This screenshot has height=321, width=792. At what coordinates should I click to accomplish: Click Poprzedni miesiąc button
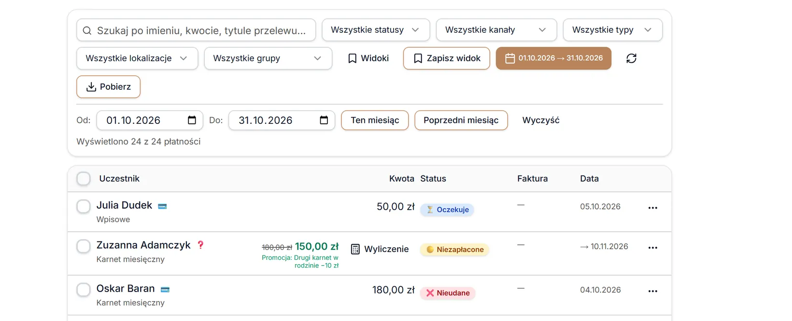(461, 120)
